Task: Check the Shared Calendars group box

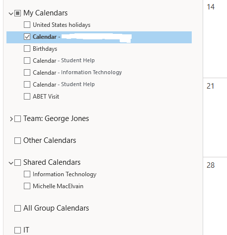Action: (17, 162)
